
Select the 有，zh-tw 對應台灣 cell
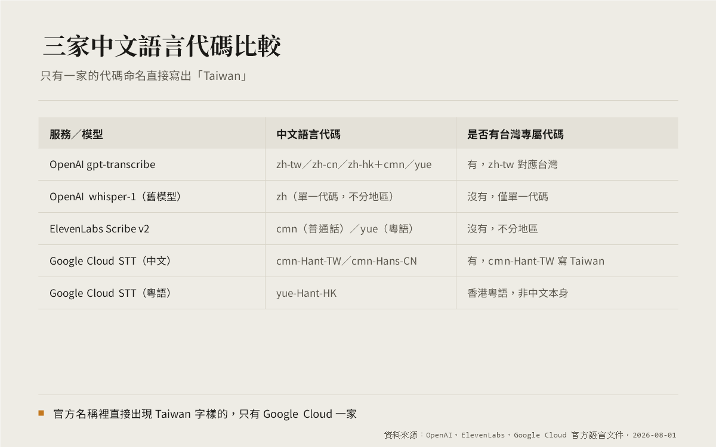pyautogui.click(x=567, y=164)
